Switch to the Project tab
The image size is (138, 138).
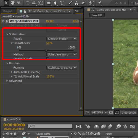click(8, 11)
